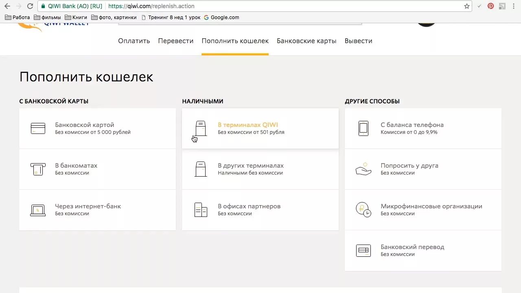Click the ДРУГИЕ СПОСОБЫ heading

[372, 101]
